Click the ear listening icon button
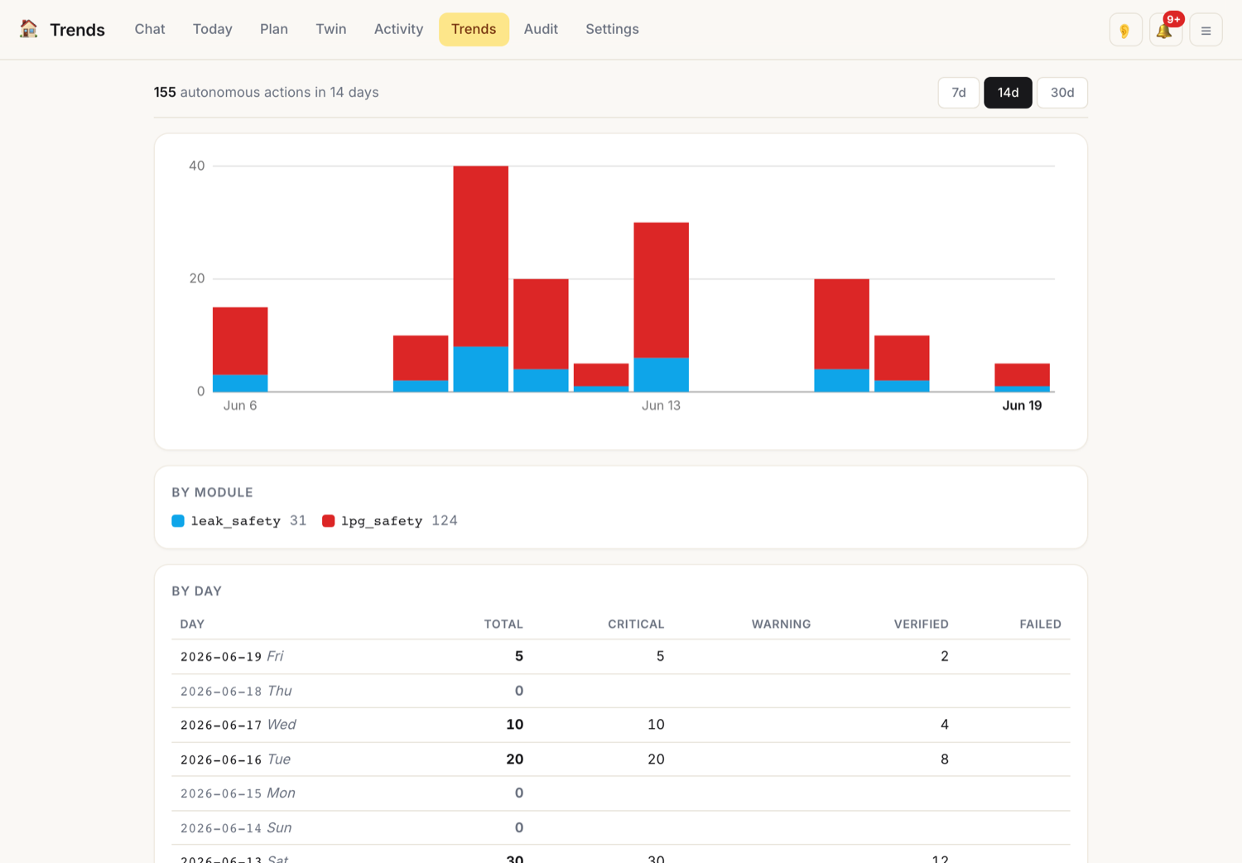The image size is (1242, 863). [1125, 30]
